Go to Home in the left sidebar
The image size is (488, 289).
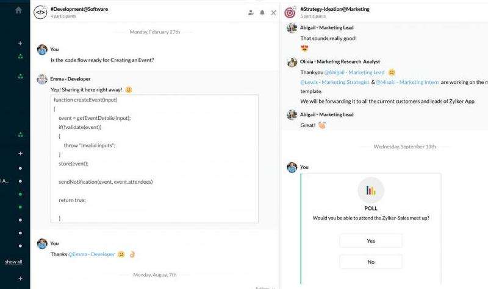point(18,10)
